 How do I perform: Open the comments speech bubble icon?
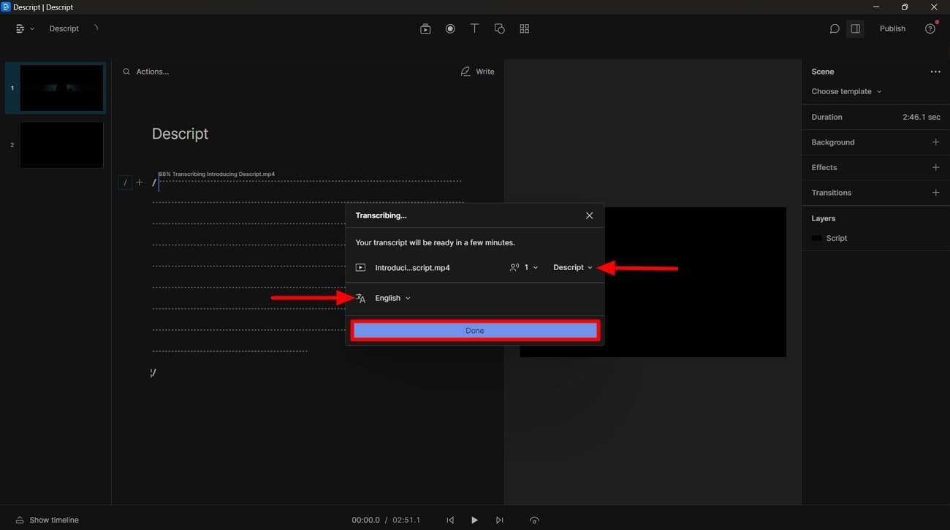[x=835, y=28]
